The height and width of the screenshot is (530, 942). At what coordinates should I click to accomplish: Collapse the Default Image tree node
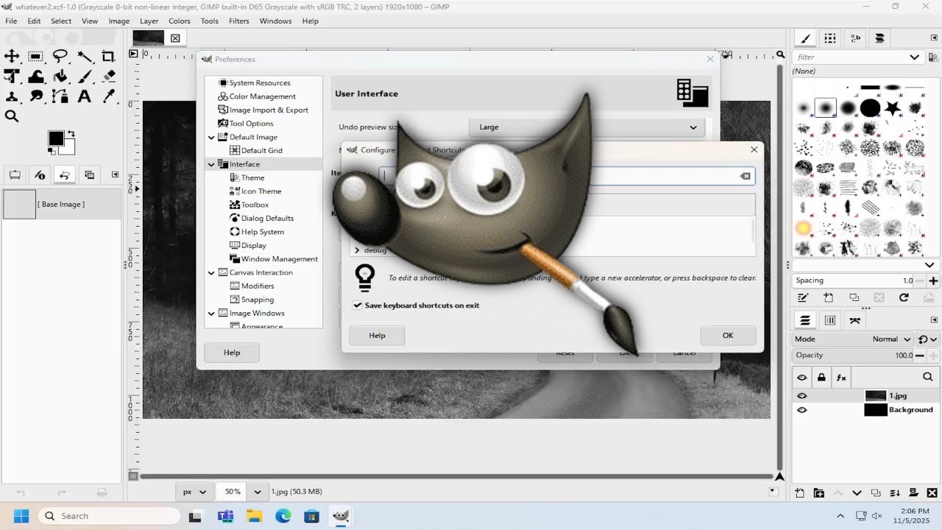[212, 137]
